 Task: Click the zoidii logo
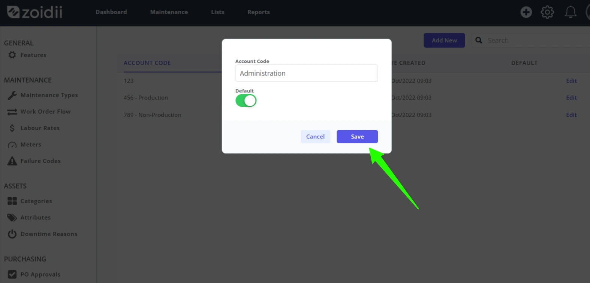[34, 12]
